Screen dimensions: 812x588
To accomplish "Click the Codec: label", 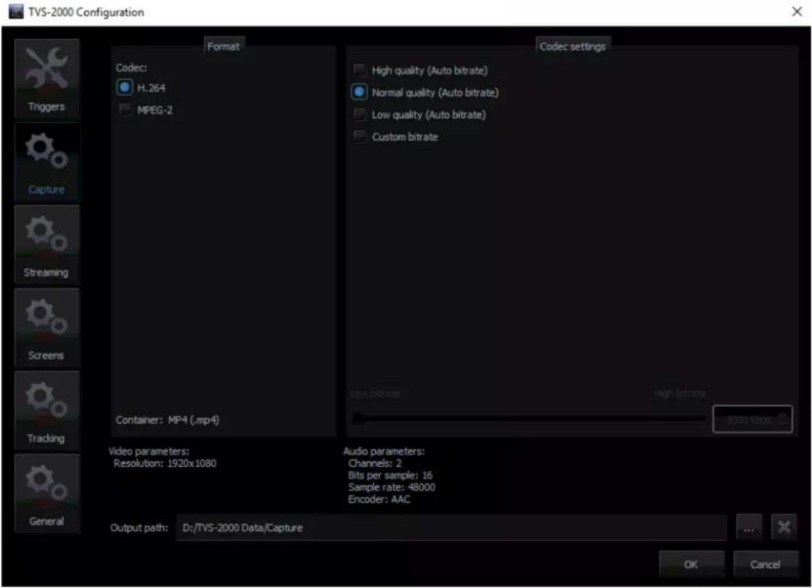I will coord(130,68).
